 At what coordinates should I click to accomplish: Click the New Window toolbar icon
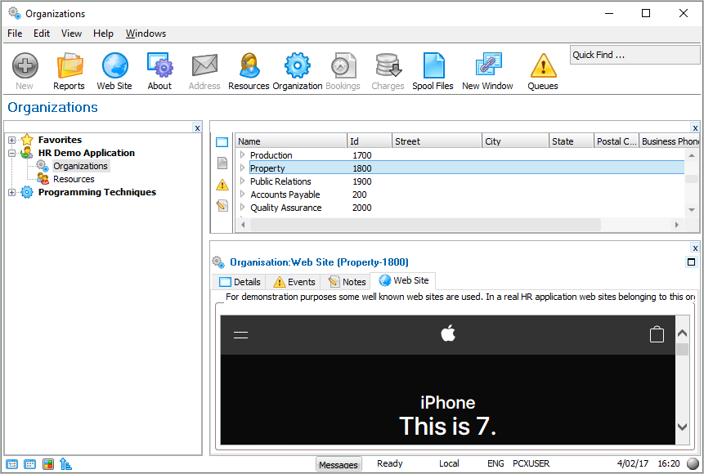pos(487,70)
